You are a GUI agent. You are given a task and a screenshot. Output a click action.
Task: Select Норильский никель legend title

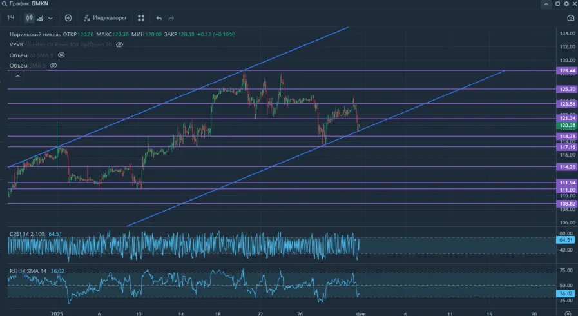(35, 34)
